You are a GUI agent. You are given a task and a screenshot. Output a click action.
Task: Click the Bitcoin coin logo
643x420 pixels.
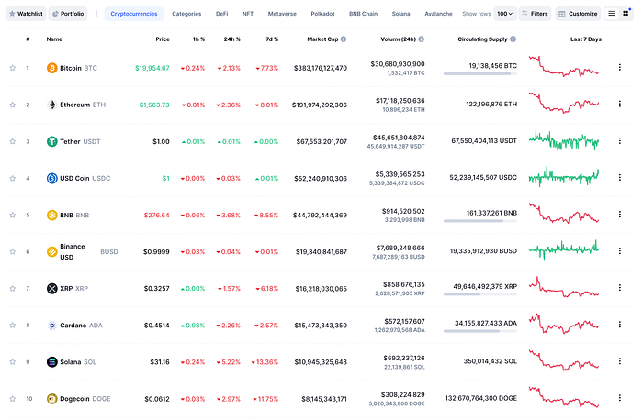[51, 68]
